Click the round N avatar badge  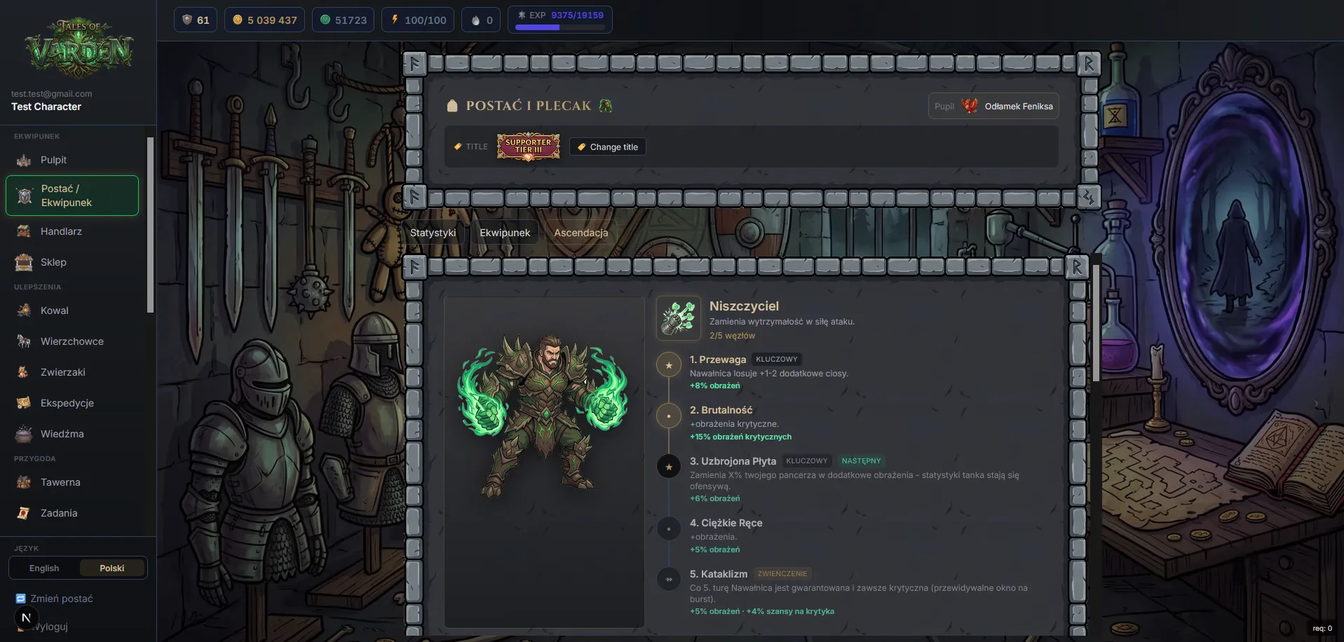pyautogui.click(x=26, y=617)
